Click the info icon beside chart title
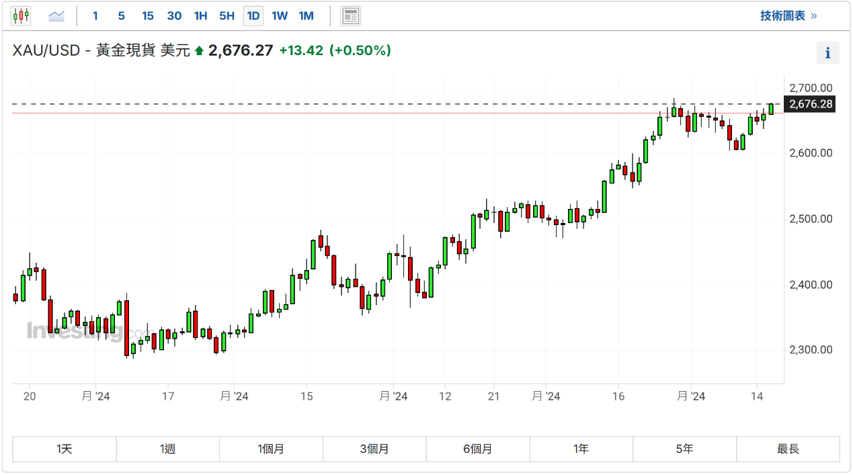Screen dimensions: 853x475 pyautogui.click(x=827, y=53)
